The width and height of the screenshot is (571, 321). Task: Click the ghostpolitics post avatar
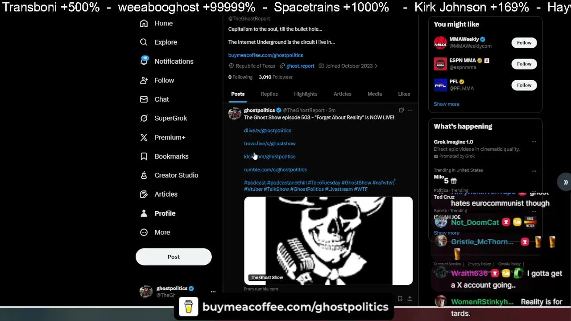pyautogui.click(x=235, y=114)
